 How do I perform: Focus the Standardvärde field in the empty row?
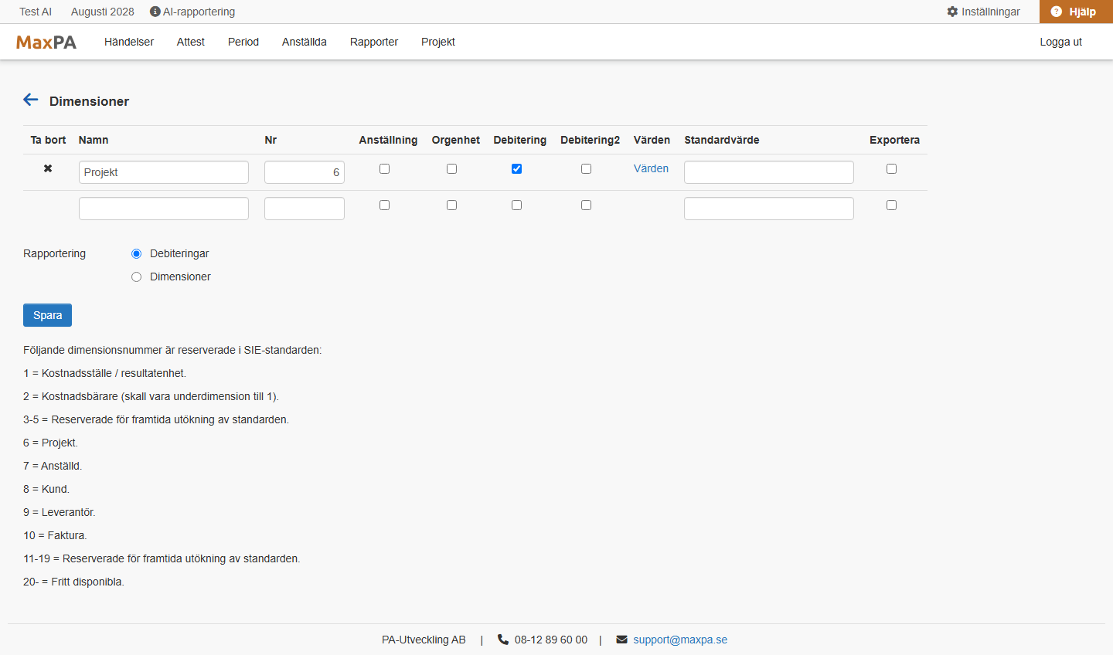(x=769, y=209)
